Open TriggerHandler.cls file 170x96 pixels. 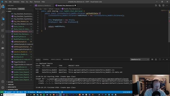[20, 62]
